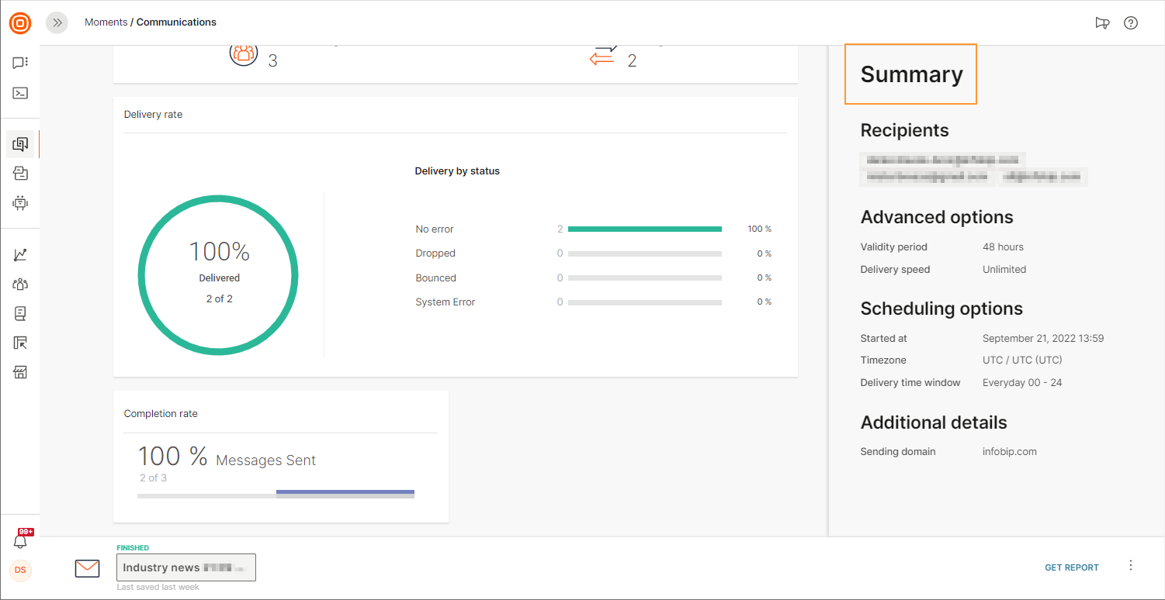
Task: Select the Moments icon in the sidebar
Action: point(20,144)
